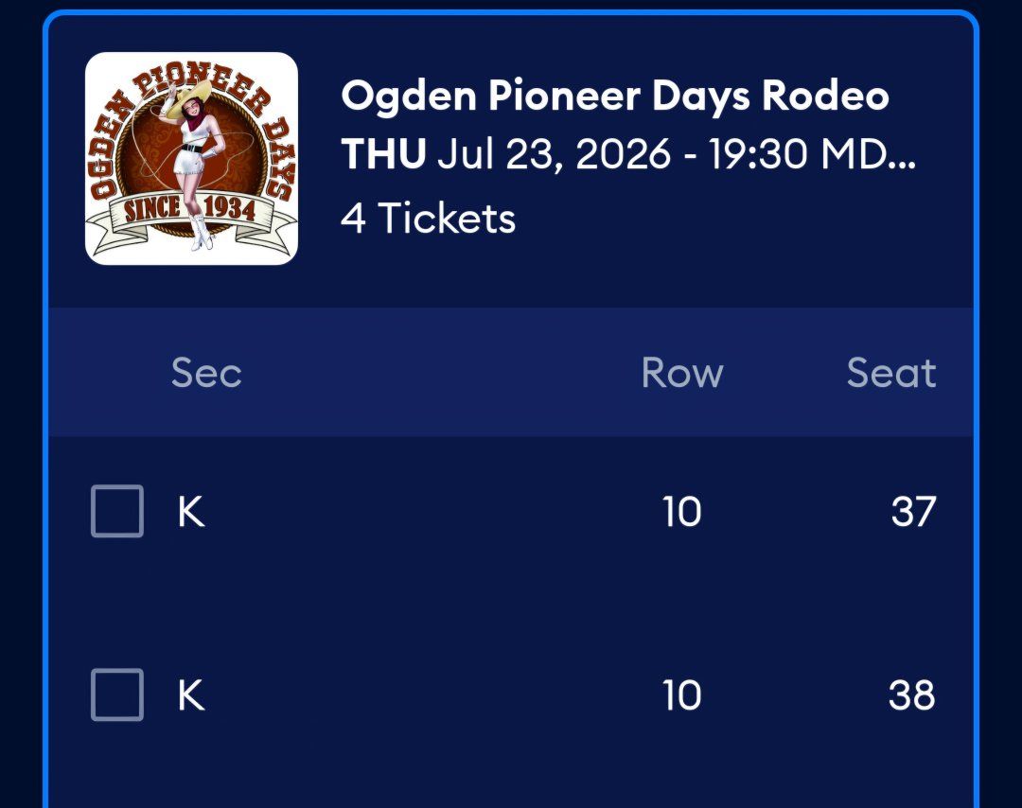This screenshot has height=808, width=1022.
Task: Tick the checkbox for seat 38
Action: tap(117, 694)
